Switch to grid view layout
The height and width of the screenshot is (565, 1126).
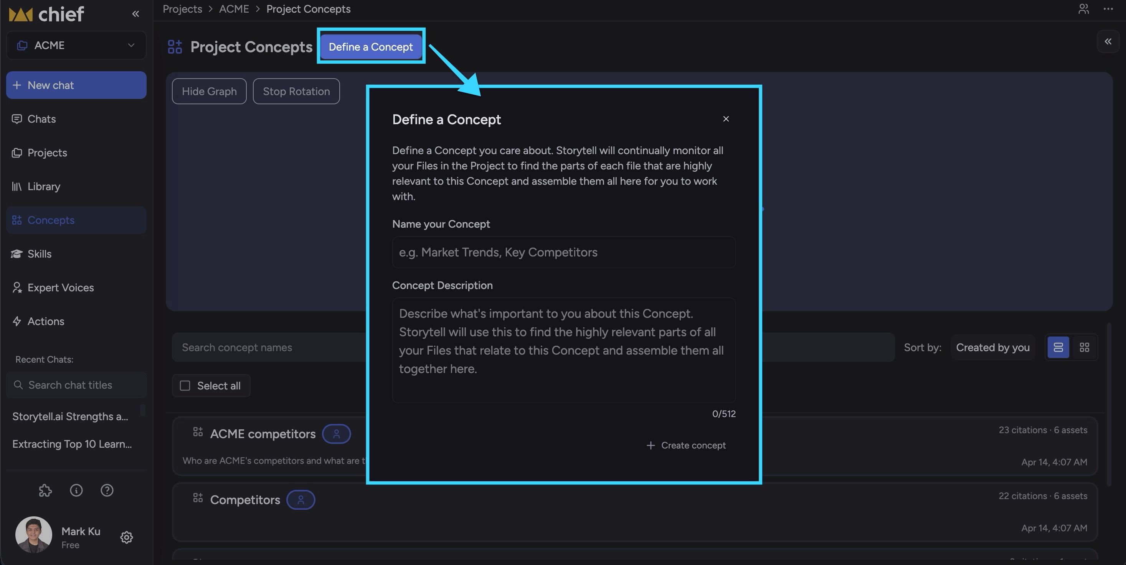[1085, 348]
